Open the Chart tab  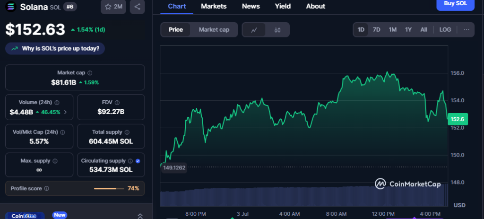tap(177, 6)
